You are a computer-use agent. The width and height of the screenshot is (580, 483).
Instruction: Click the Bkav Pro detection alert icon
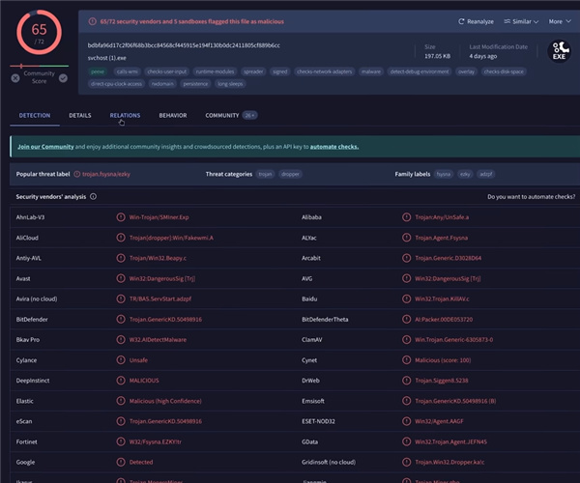click(x=121, y=339)
